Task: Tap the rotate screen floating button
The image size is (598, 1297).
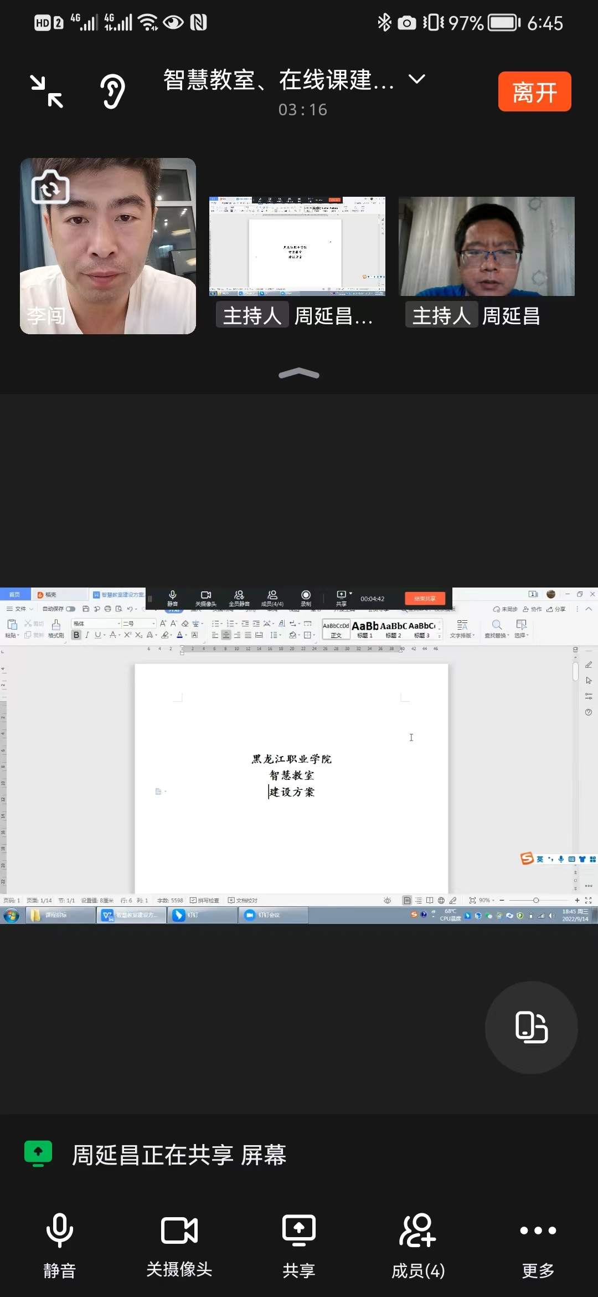Action: click(531, 1027)
